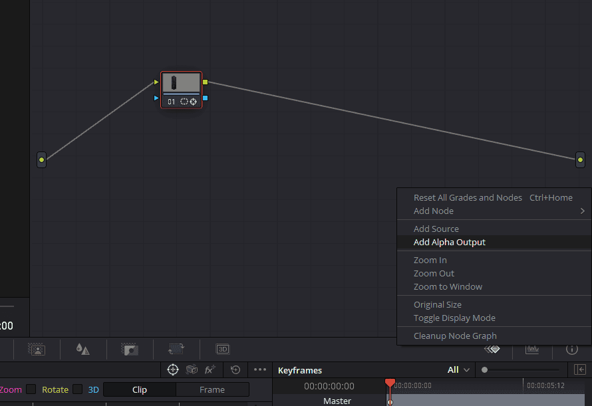Click the node graph source input connector
Image resolution: width=592 pixels, height=406 pixels.
click(41, 159)
